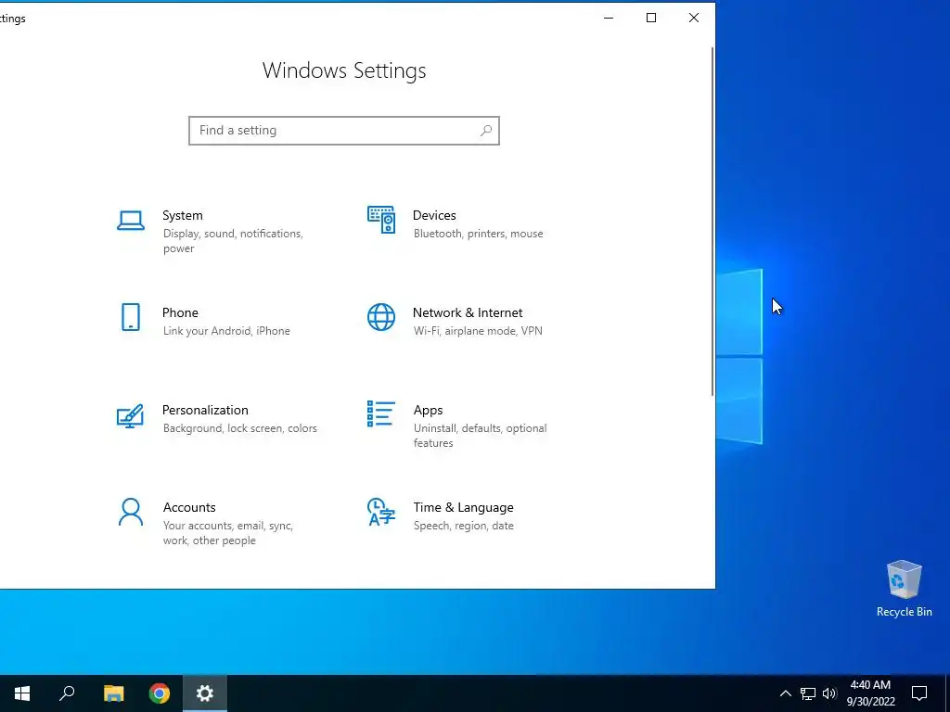The height and width of the screenshot is (712, 950).
Task: Open the System settings link text
Action: tap(183, 215)
